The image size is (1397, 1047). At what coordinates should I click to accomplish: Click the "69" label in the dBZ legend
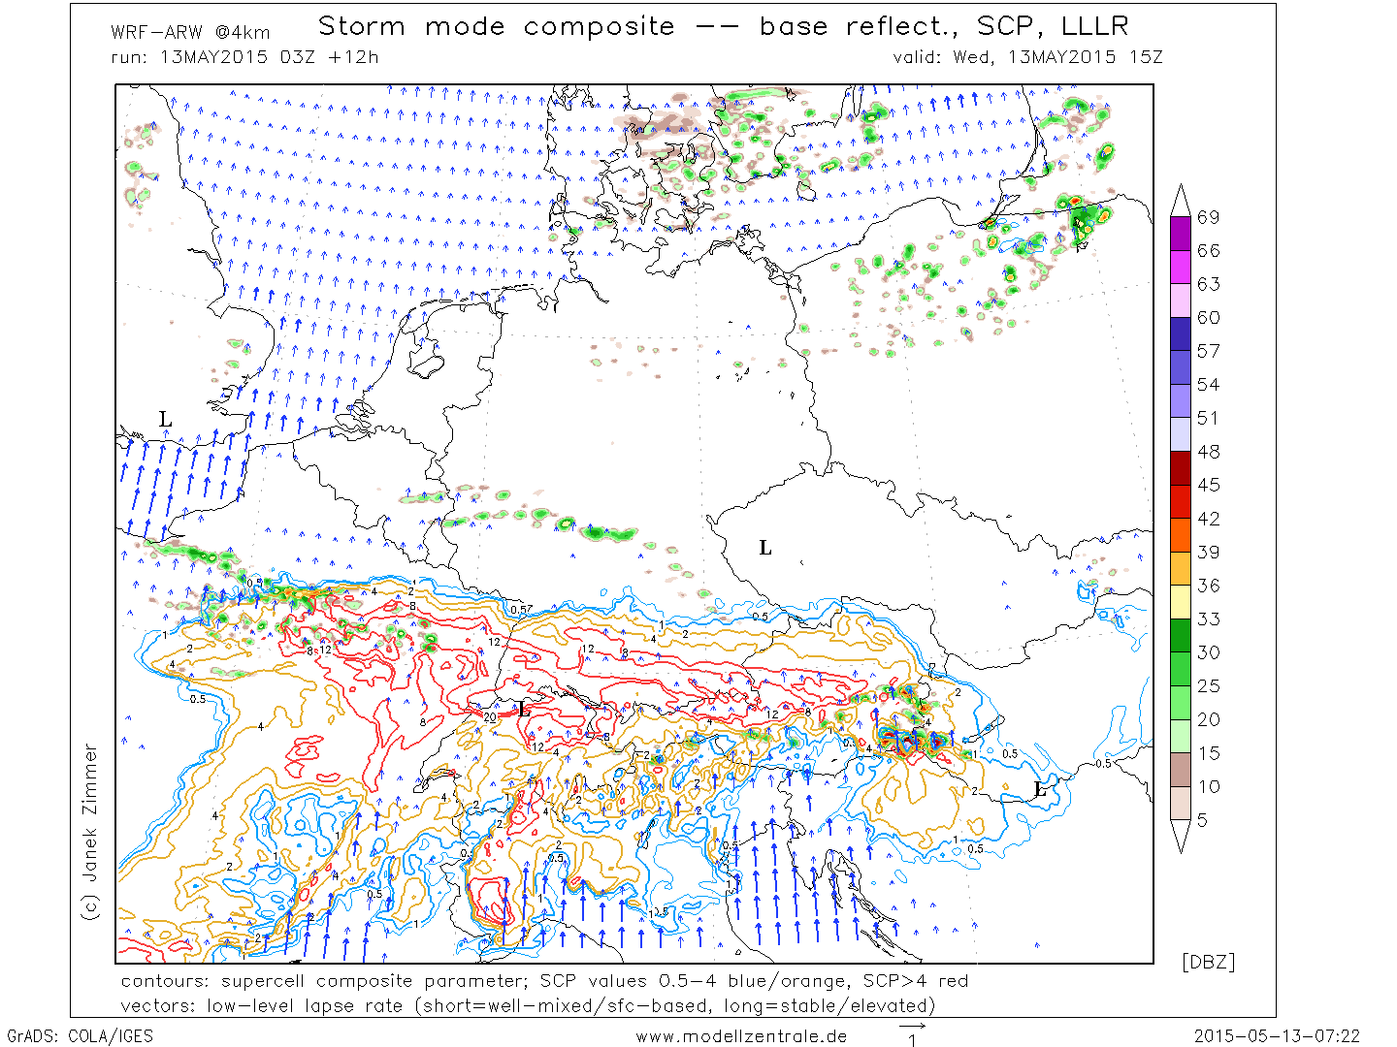pos(1209,217)
